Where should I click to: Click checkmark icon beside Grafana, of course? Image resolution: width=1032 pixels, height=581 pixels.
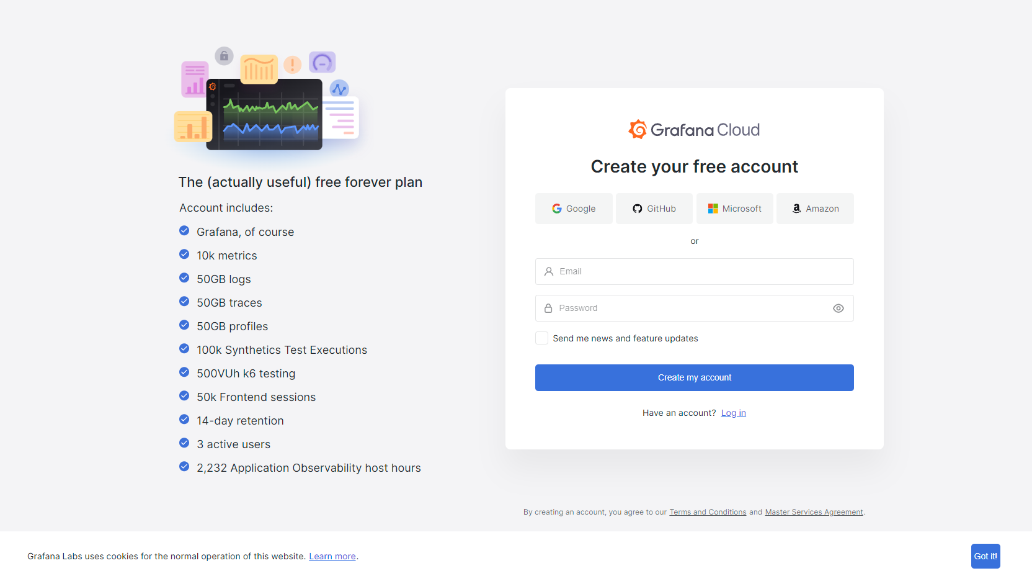[x=184, y=231]
